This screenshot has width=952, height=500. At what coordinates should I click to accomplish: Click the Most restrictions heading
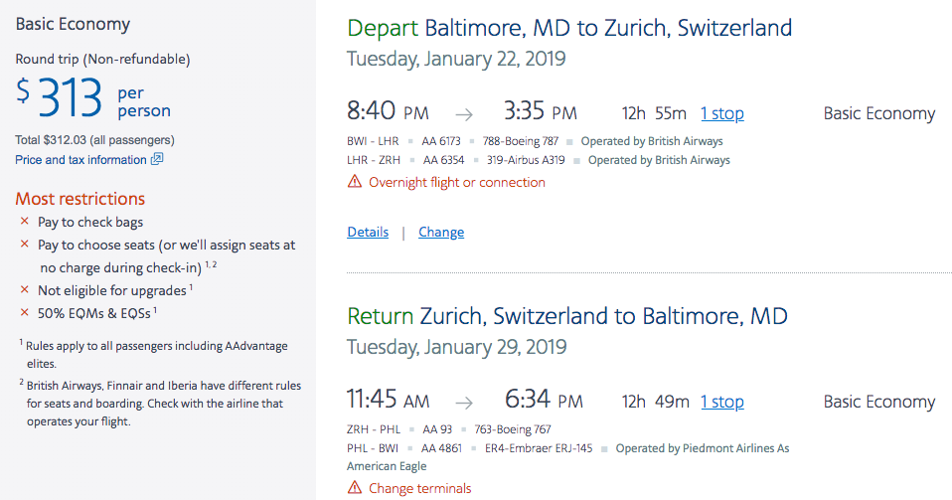pyautogui.click(x=80, y=198)
